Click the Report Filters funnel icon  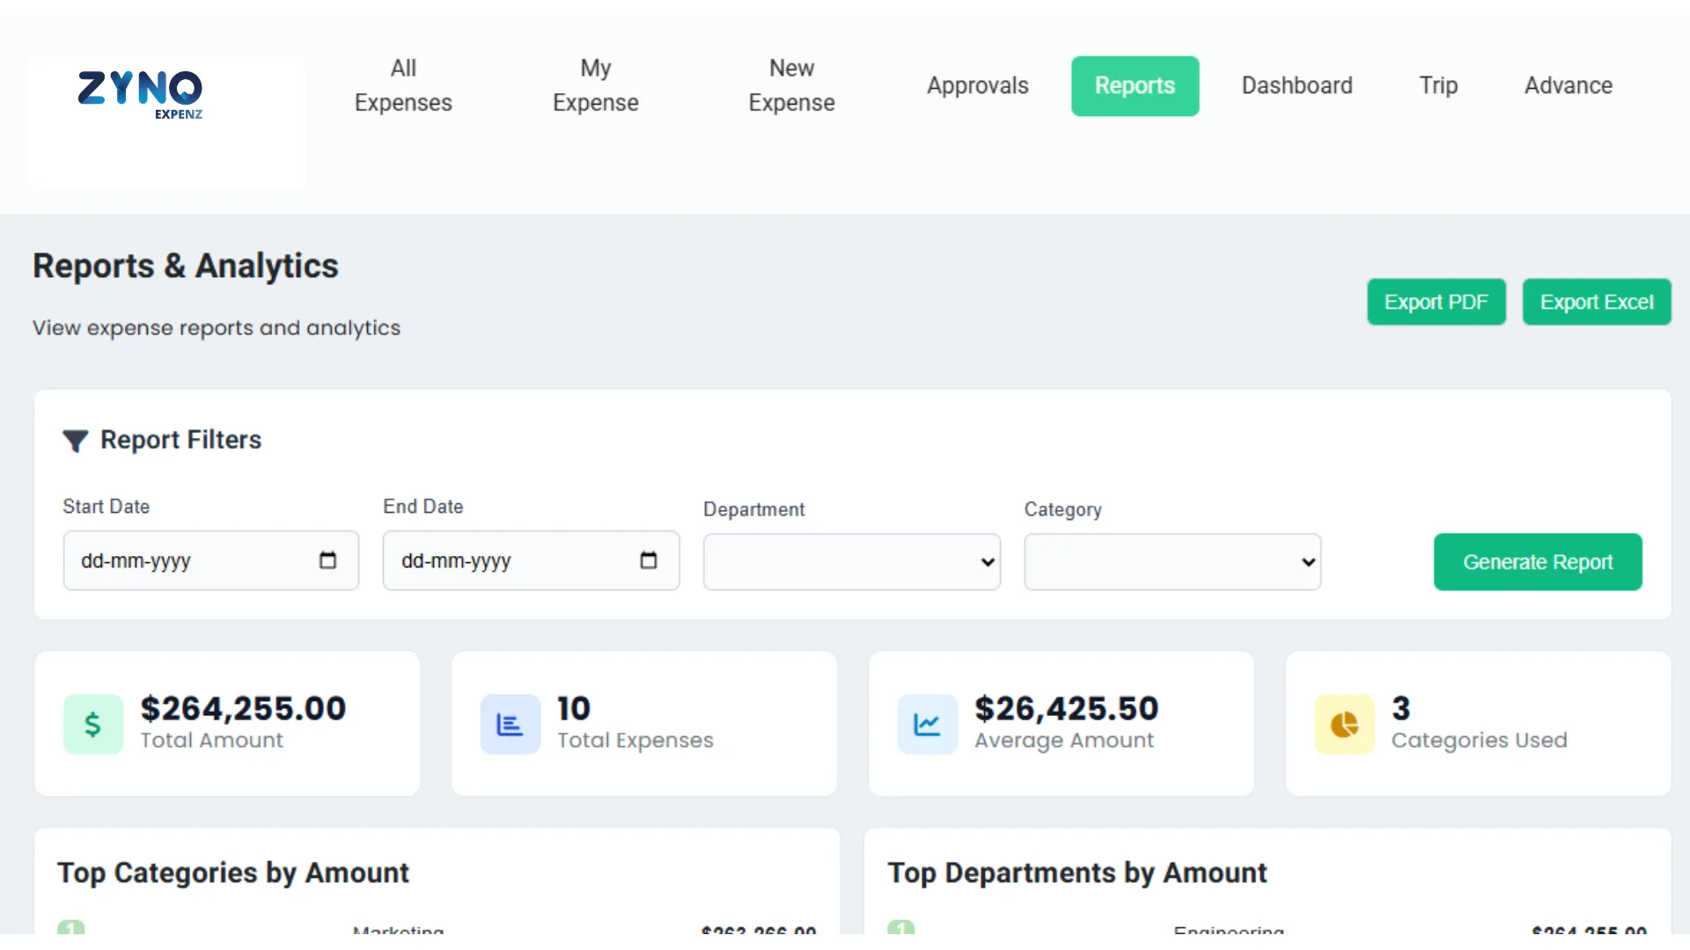click(76, 441)
